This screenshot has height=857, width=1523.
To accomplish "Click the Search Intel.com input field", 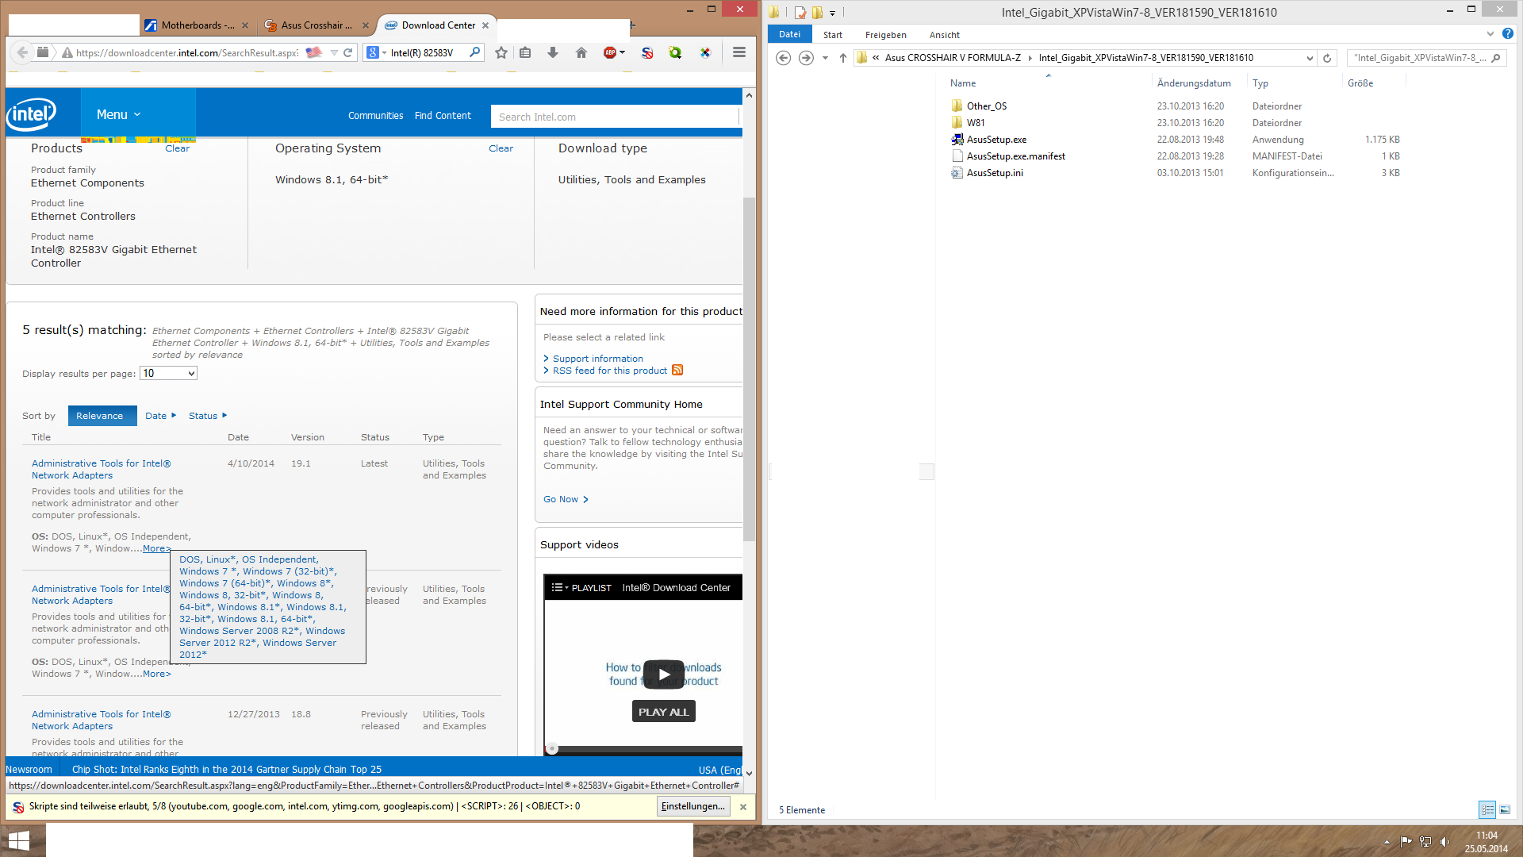I will coord(615,117).
